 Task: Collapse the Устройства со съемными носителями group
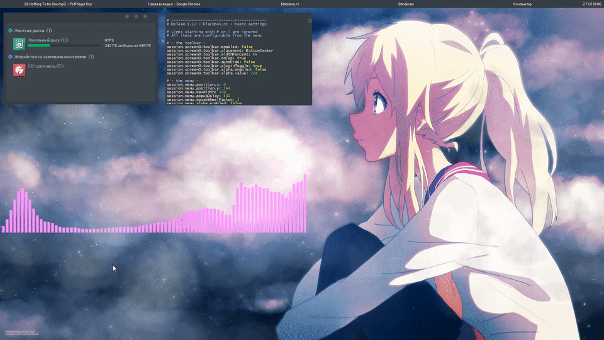[11, 57]
